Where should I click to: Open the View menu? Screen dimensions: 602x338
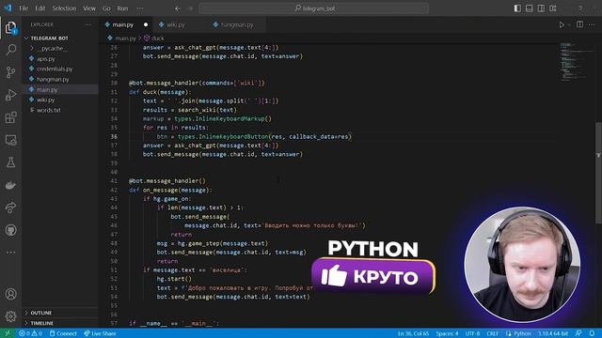pyautogui.click(x=89, y=8)
